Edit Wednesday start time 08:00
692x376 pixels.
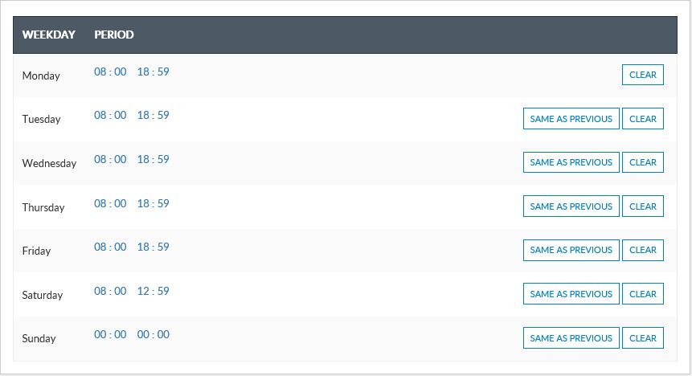tap(110, 159)
